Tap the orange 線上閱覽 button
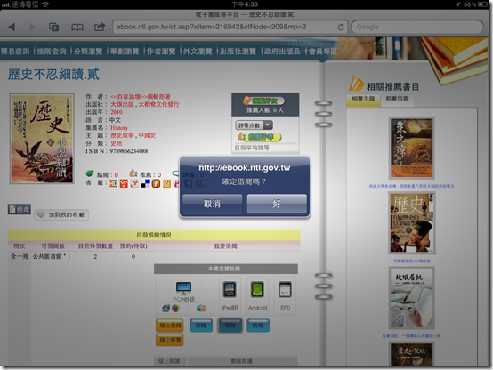The height and width of the screenshot is (370, 493). [x=170, y=340]
